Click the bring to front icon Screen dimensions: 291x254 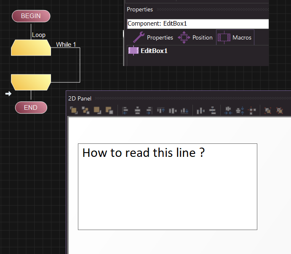click(74, 111)
